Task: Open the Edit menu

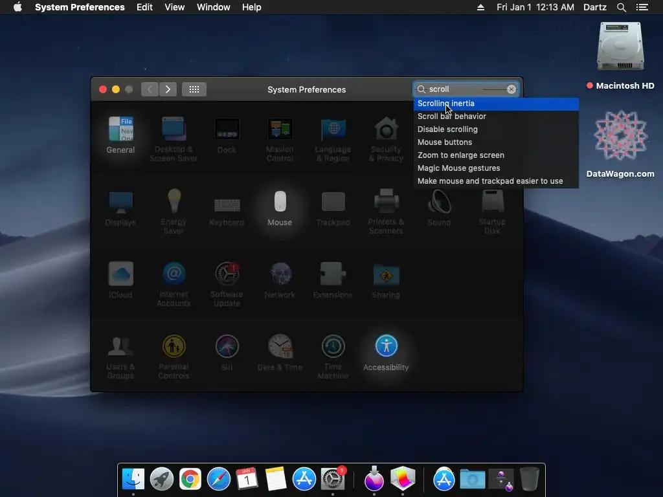Action: (144, 7)
